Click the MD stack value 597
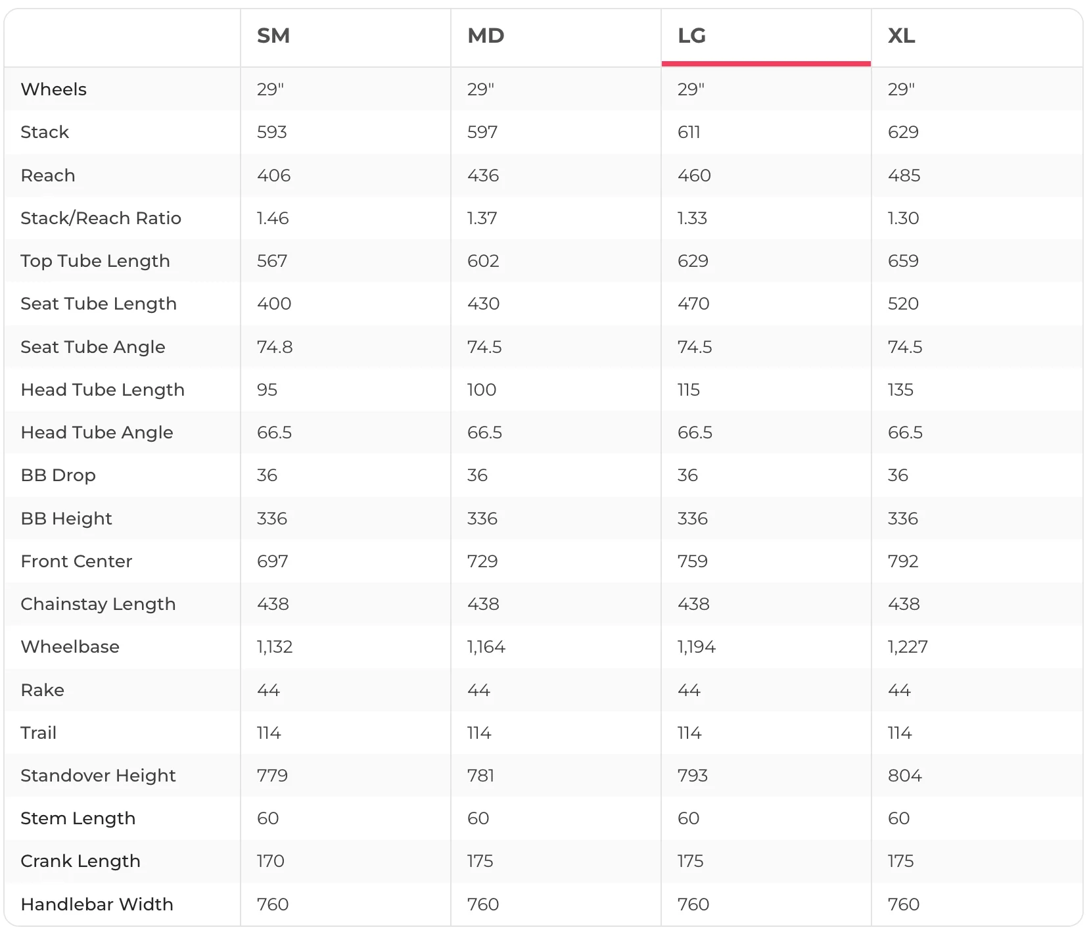Viewport: 1091px width, 936px height. tap(482, 132)
